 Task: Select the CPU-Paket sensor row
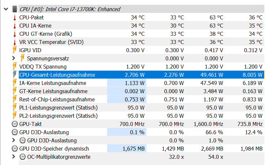(x=138, y=17)
